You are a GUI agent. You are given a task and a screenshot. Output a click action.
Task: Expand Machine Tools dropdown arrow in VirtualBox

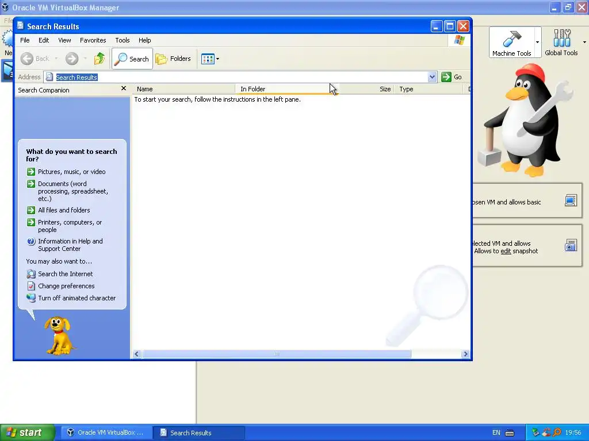coord(538,42)
